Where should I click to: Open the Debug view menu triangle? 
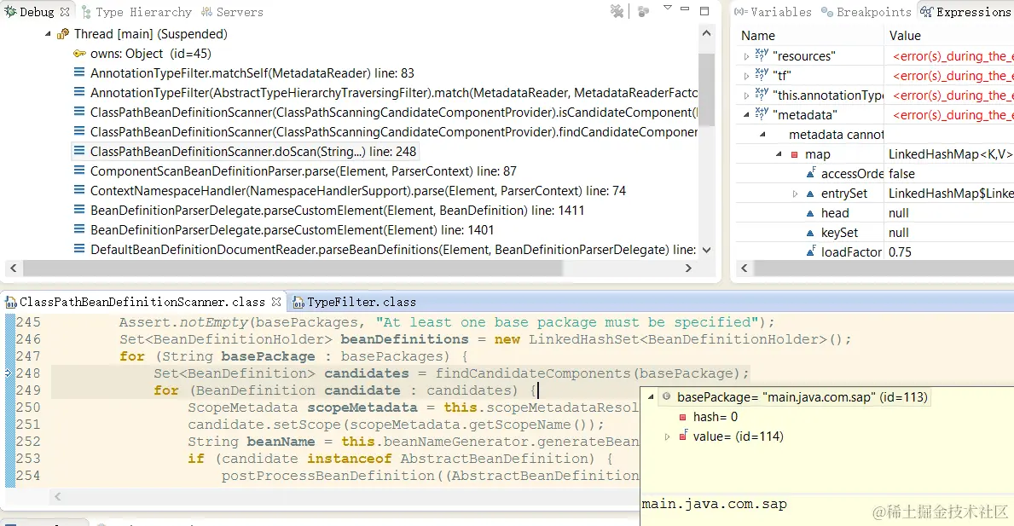coord(668,8)
